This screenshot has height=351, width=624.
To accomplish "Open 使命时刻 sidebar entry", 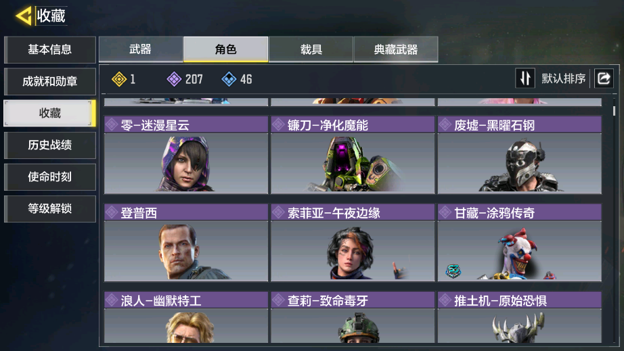I will [x=50, y=177].
